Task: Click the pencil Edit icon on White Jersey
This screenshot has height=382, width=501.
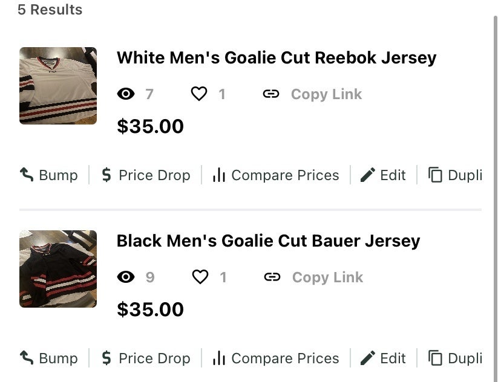Action: pyautogui.click(x=368, y=175)
